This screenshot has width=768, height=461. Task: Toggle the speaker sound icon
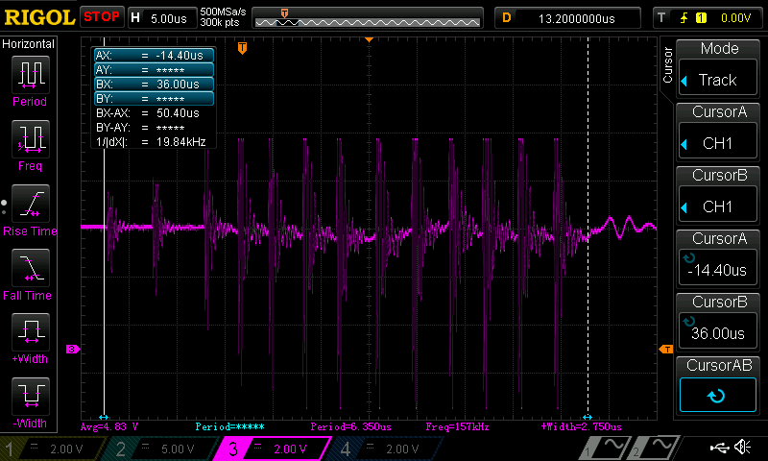[x=742, y=448]
